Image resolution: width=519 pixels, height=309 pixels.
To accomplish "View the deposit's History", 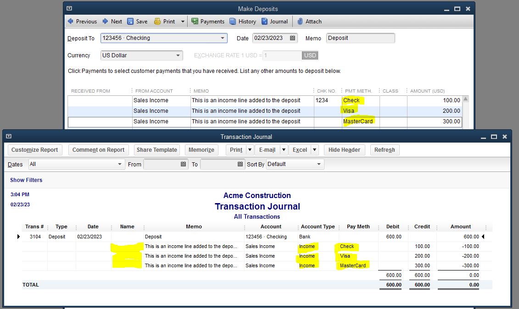I will pyautogui.click(x=242, y=21).
